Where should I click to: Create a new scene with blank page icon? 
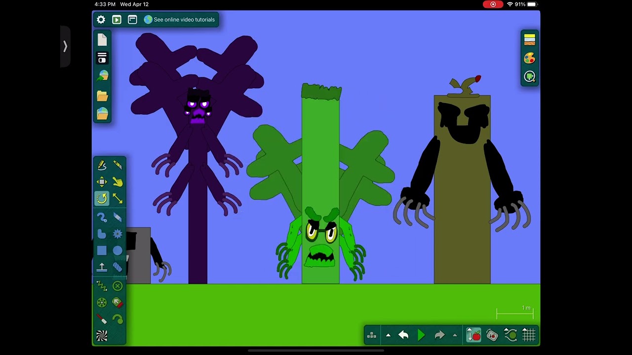tap(102, 40)
